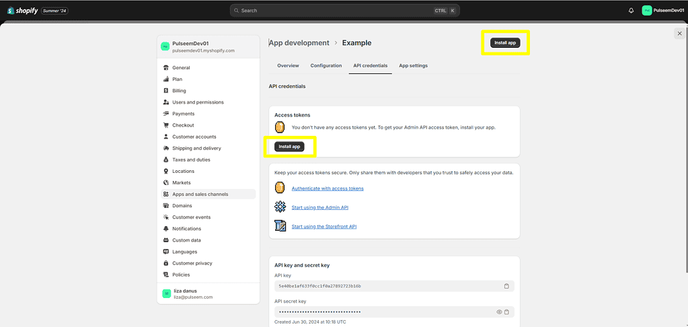Screen dimensions: 688x327
Task: Click the Custom data icon
Action: pos(166,240)
